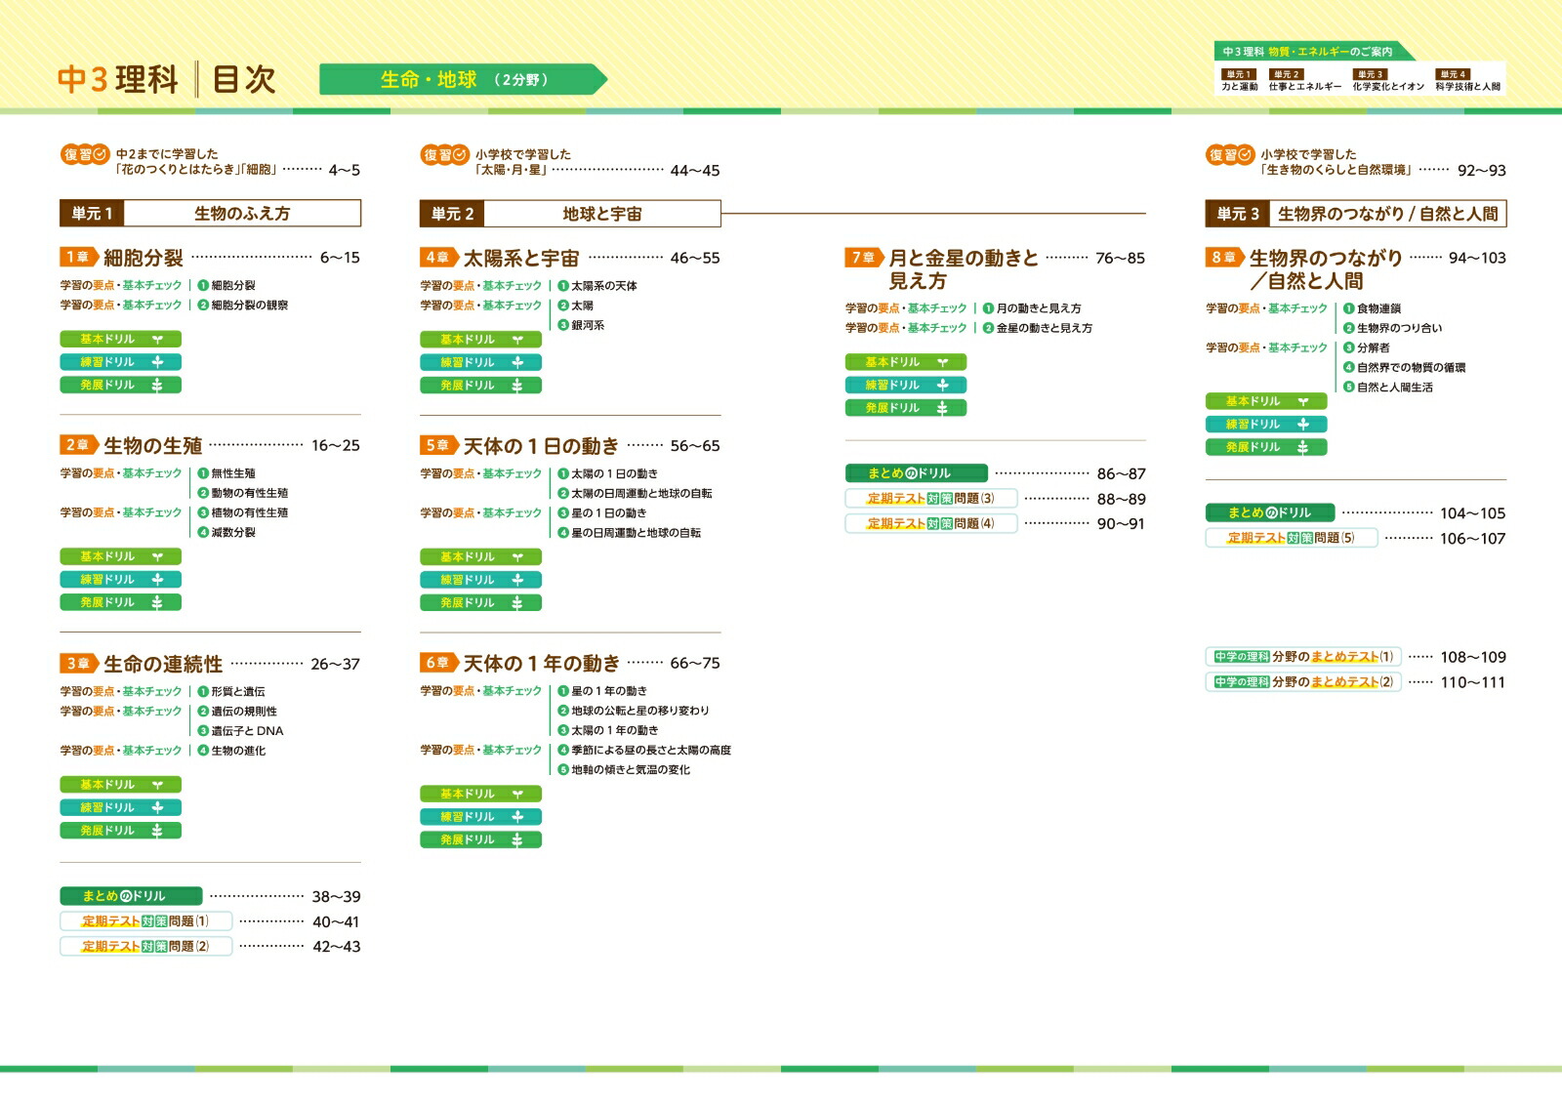Click the item ① 無性生殖
This screenshot has width=1562, height=1103.
coord(226,473)
